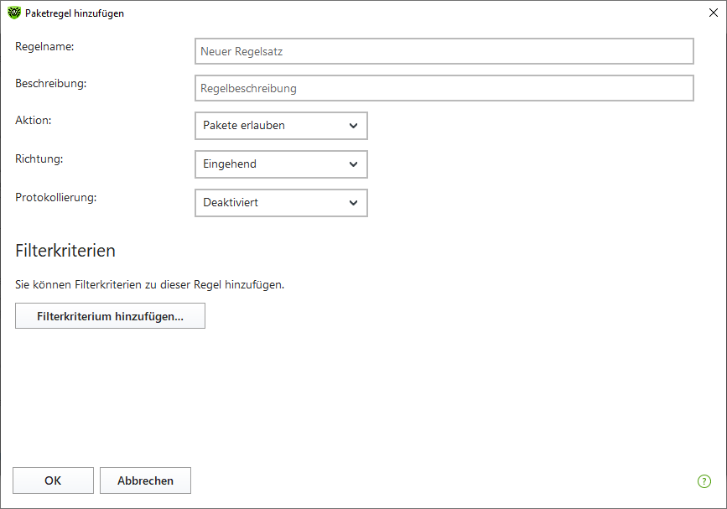Screen dimensions: 727x509
Task: Click Filterkriterium hinzufügen button
Action: click(110, 316)
